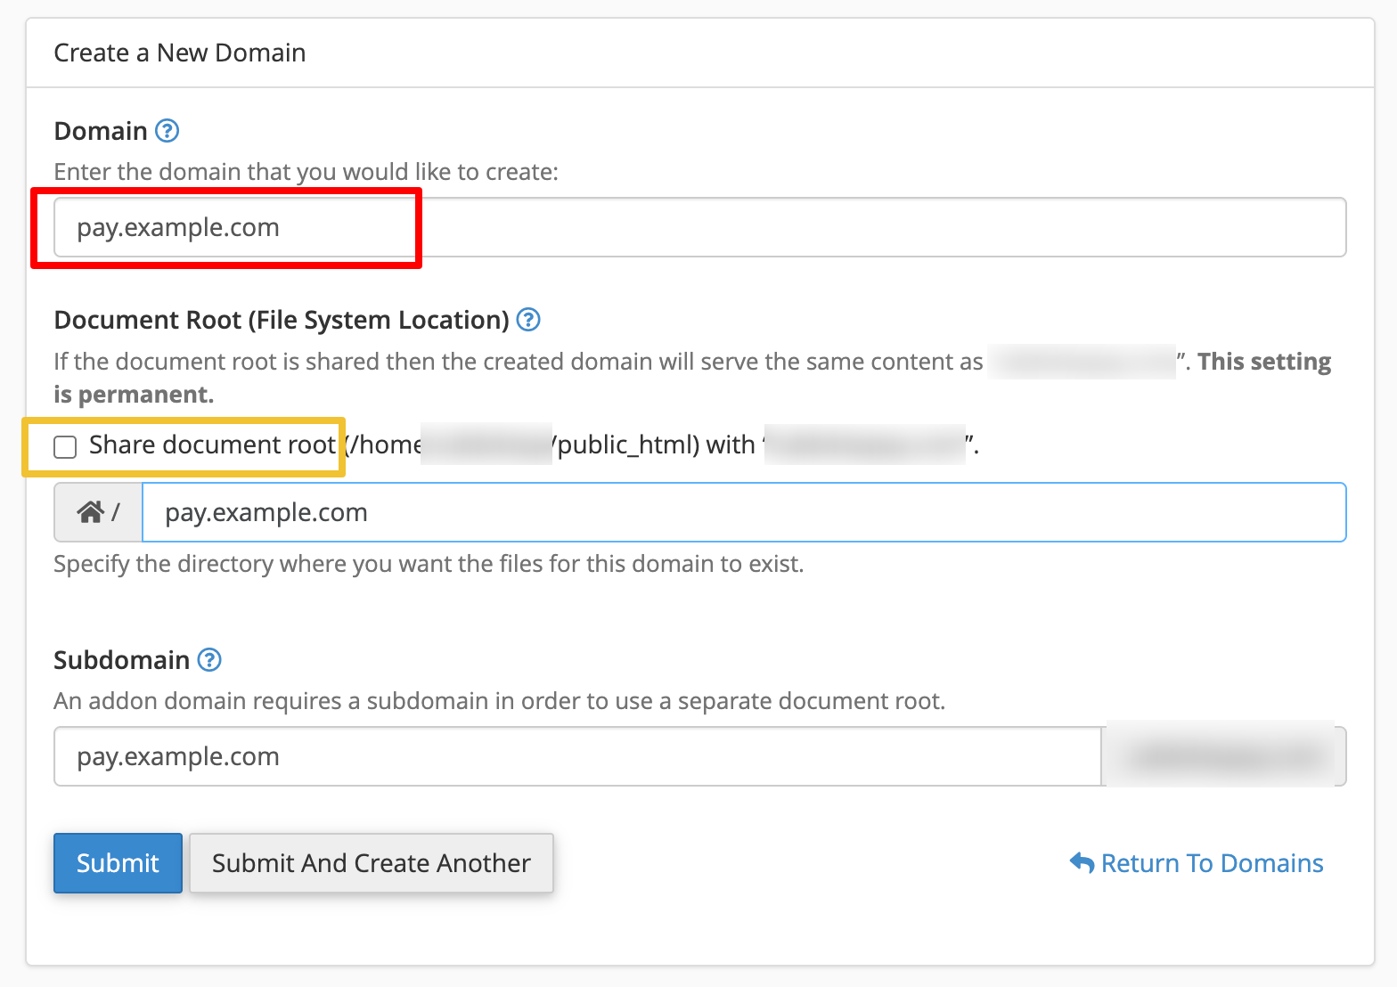Click the Share document root label
Image resolution: width=1397 pixels, height=987 pixels.
[x=213, y=445]
